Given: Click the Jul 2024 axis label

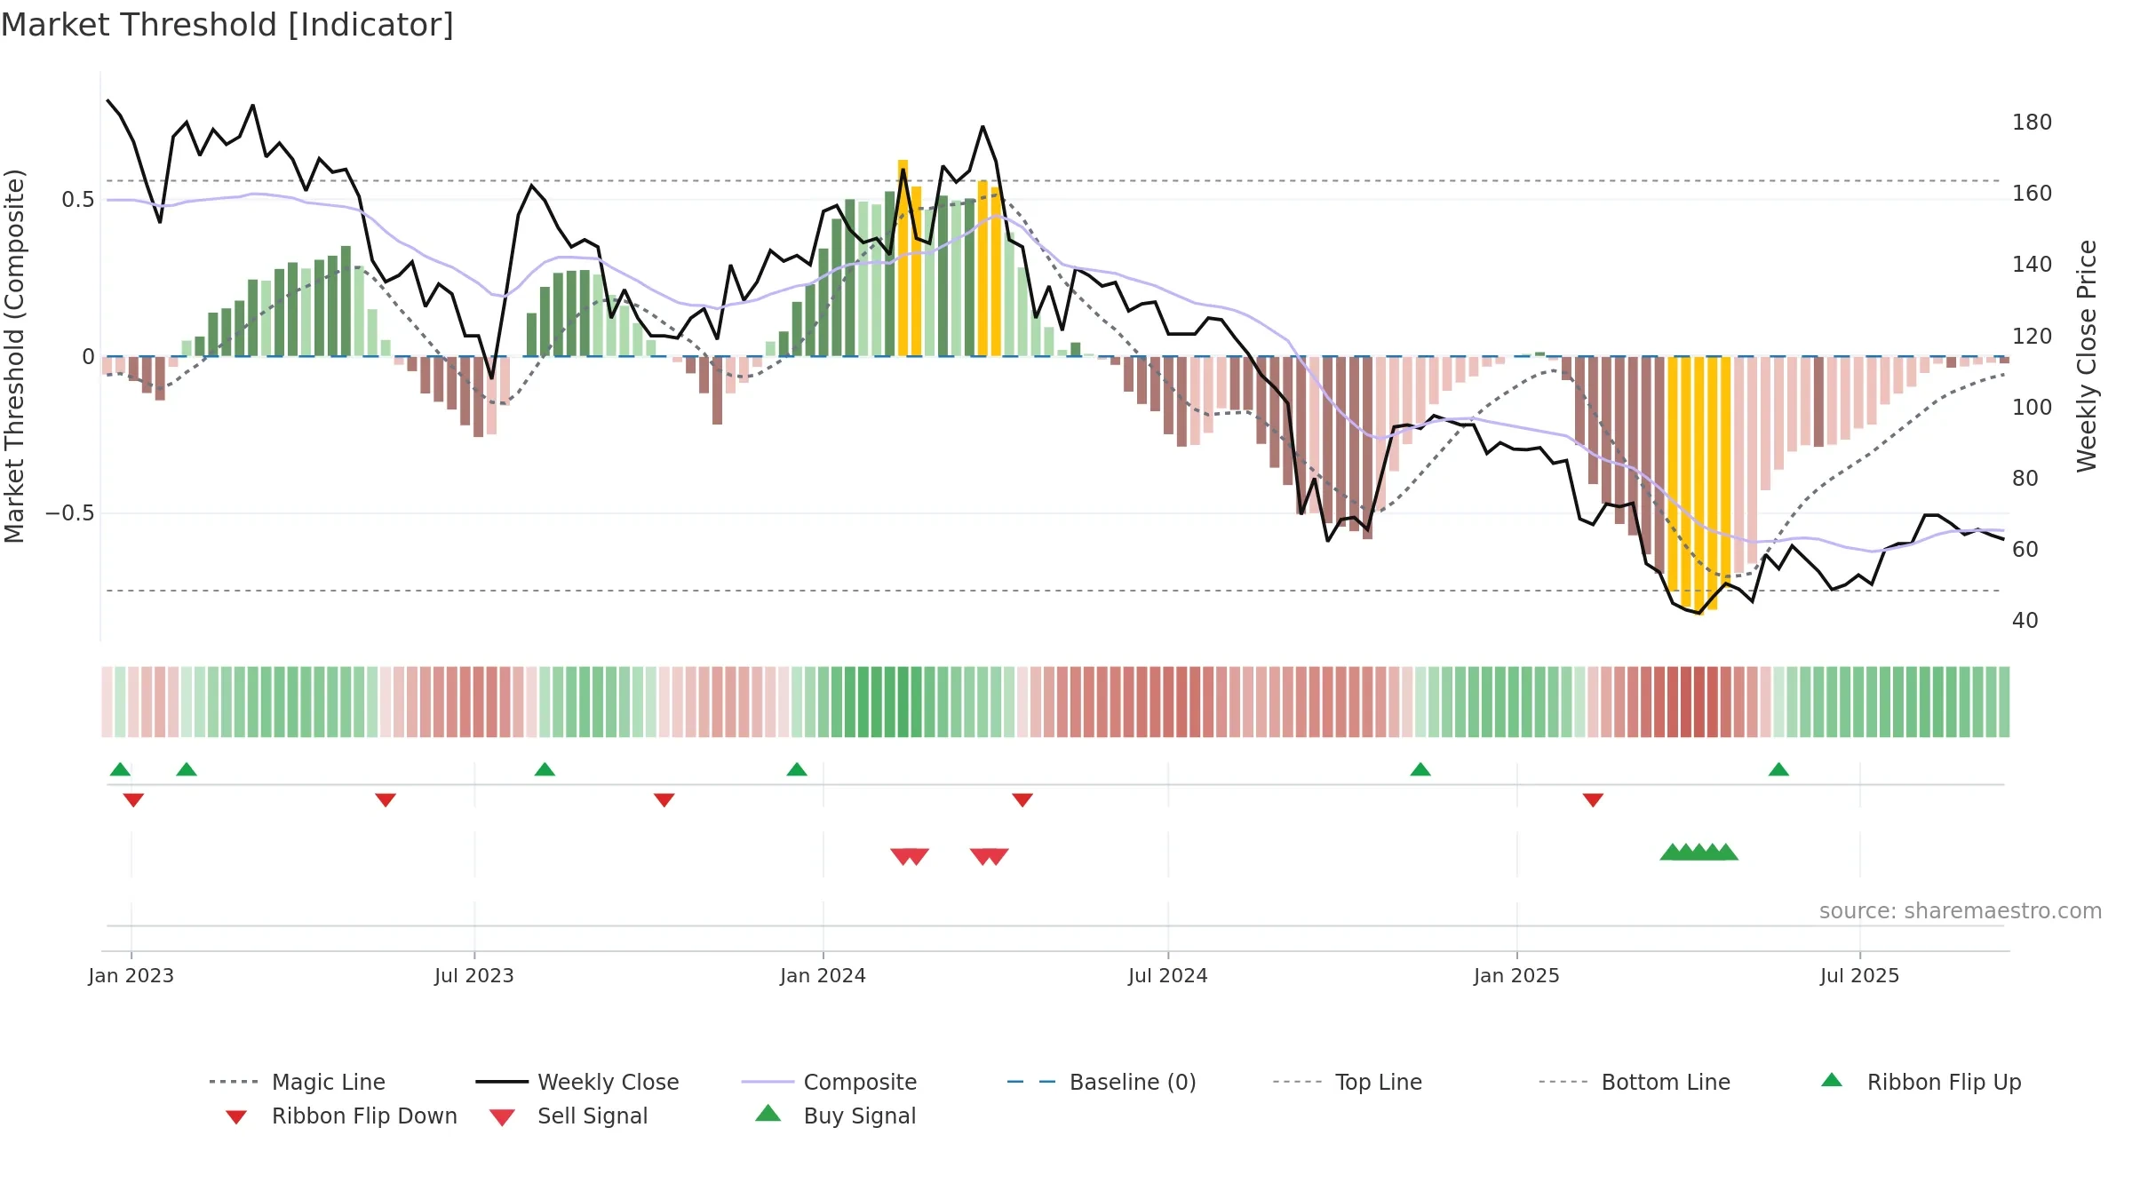Looking at the screenshot, I should (x=1168, y=975).
